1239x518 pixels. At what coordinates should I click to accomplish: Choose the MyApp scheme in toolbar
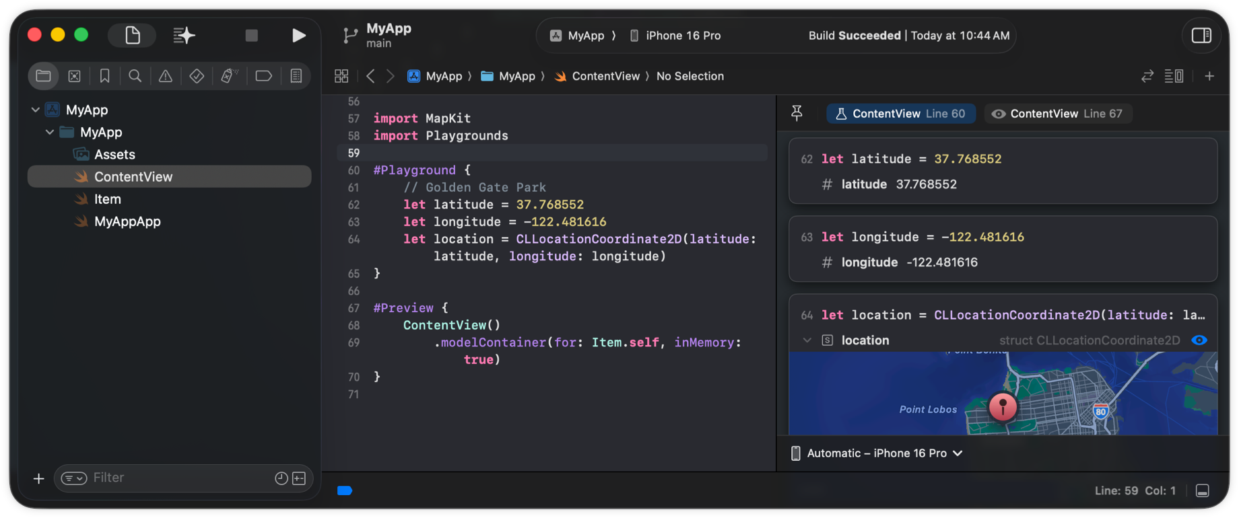click(x=578, y=36)
